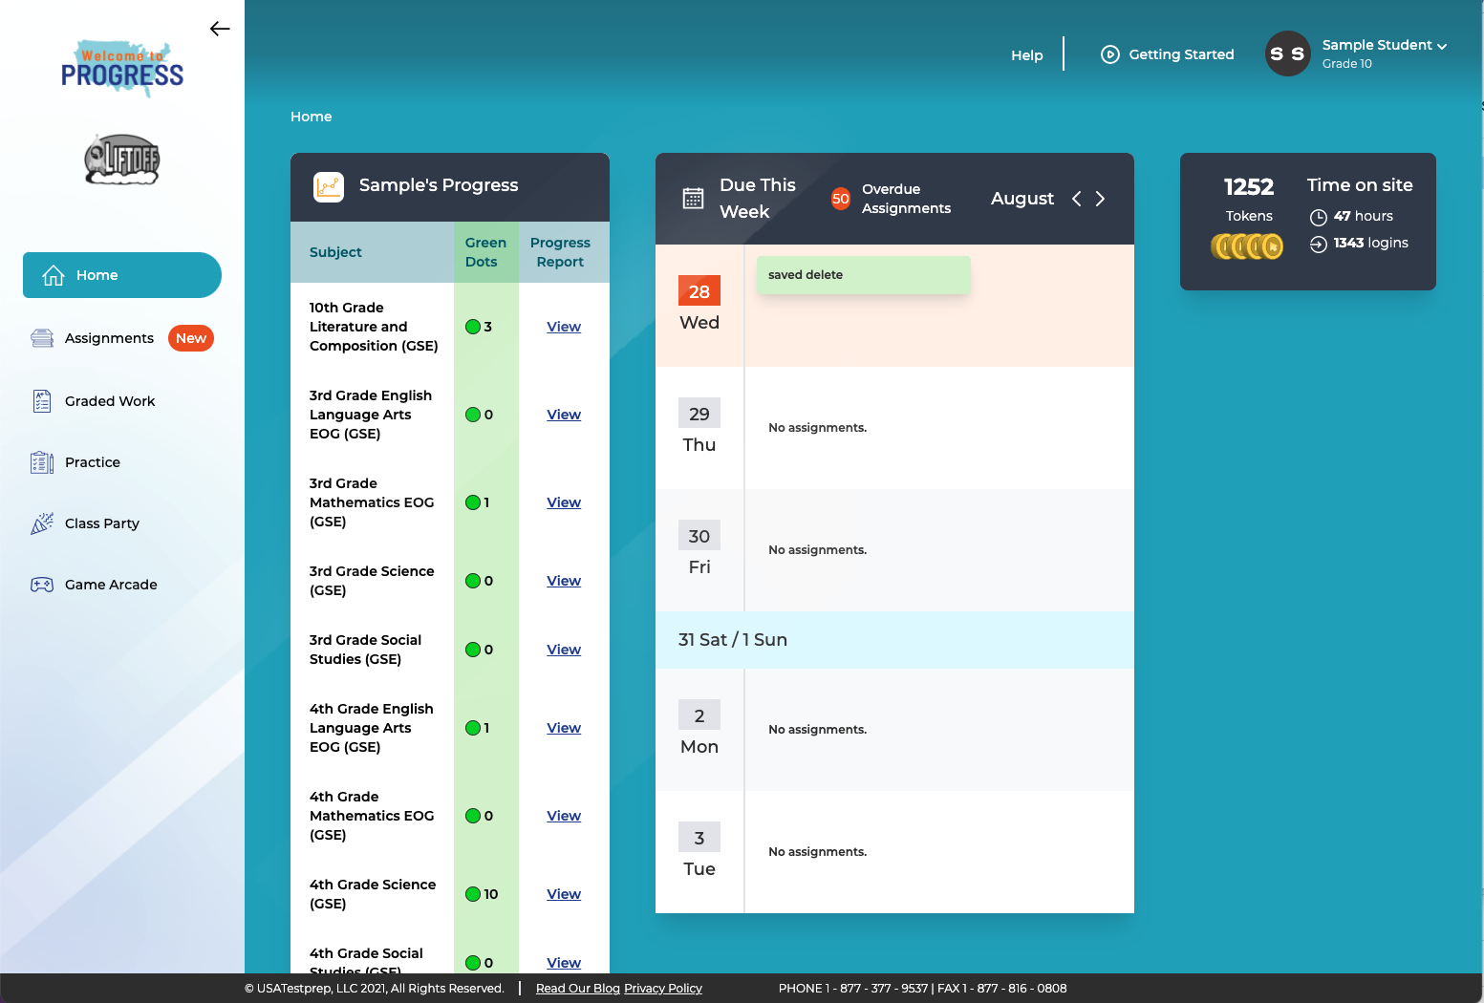Advance to next month with right chevron

(1100, 199)
